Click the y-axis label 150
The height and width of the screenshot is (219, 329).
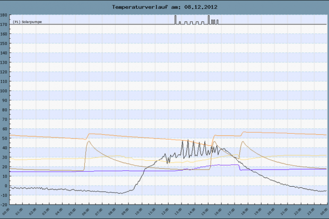4,43
